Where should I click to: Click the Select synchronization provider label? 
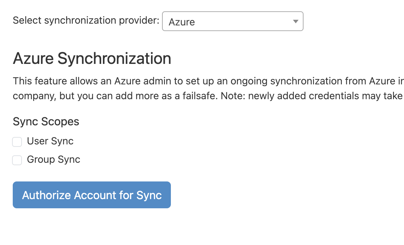click(86, 20)
